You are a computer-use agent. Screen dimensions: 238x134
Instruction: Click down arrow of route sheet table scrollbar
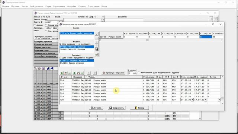222,103
